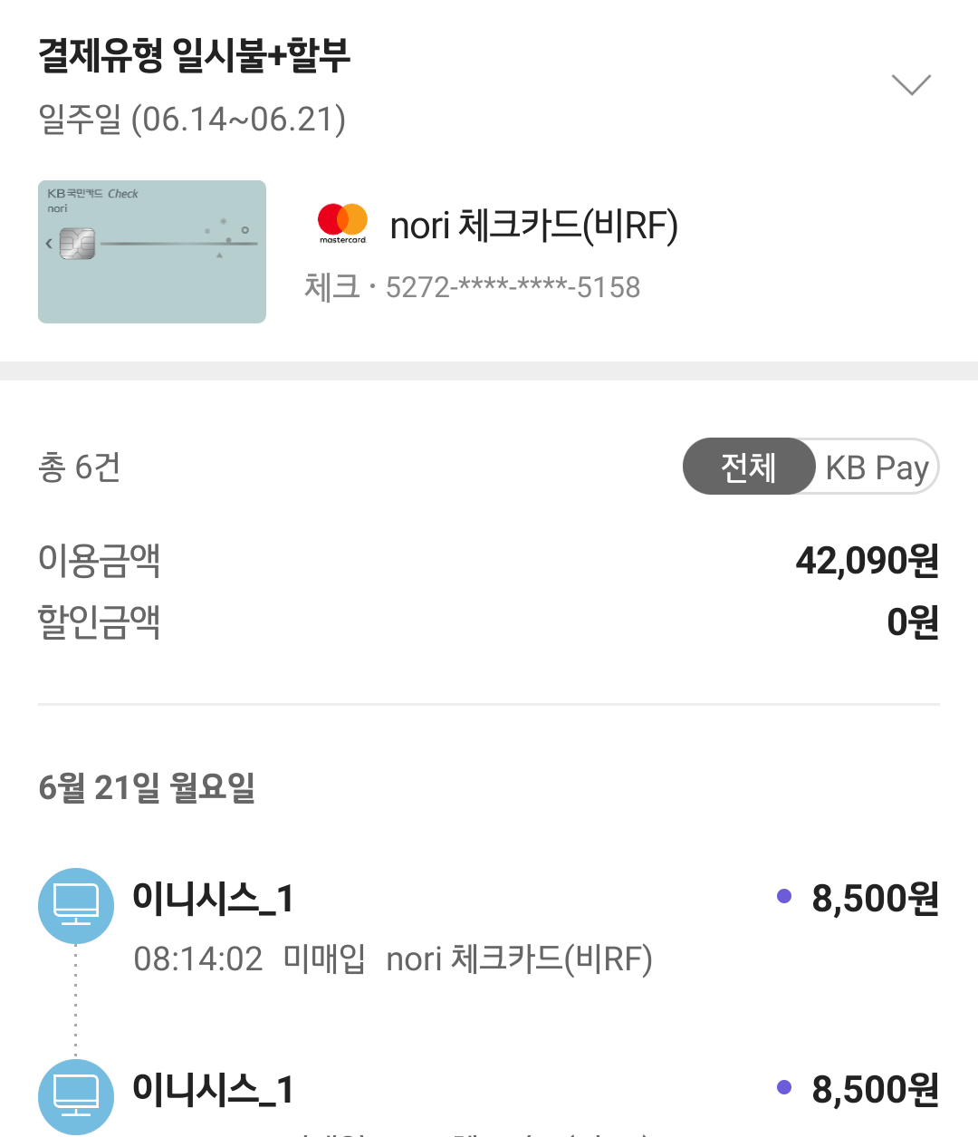
Task: Tap purple dot beside the last 8,500원
Action: click(x=784, y=1087)
